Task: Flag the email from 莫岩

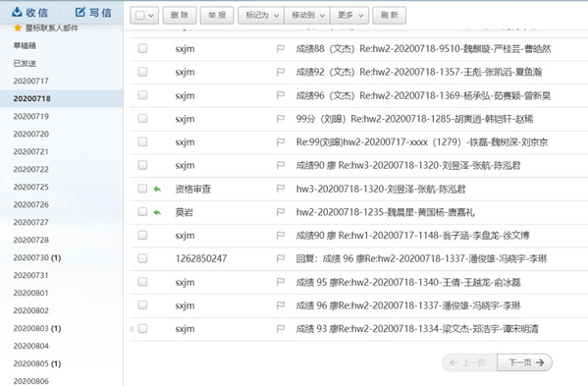Action: (x=281, y=212)
